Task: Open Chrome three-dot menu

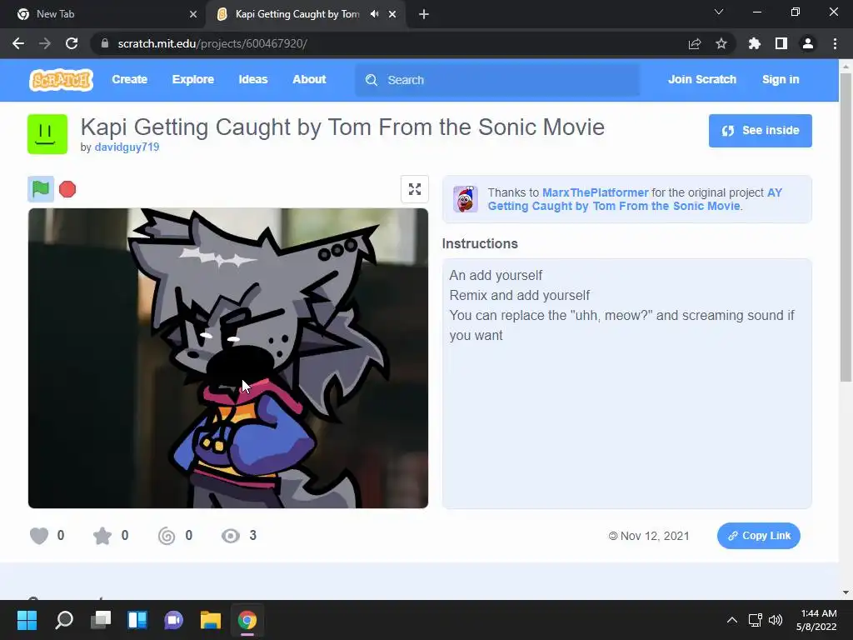Action: click(x=835, y=43)
